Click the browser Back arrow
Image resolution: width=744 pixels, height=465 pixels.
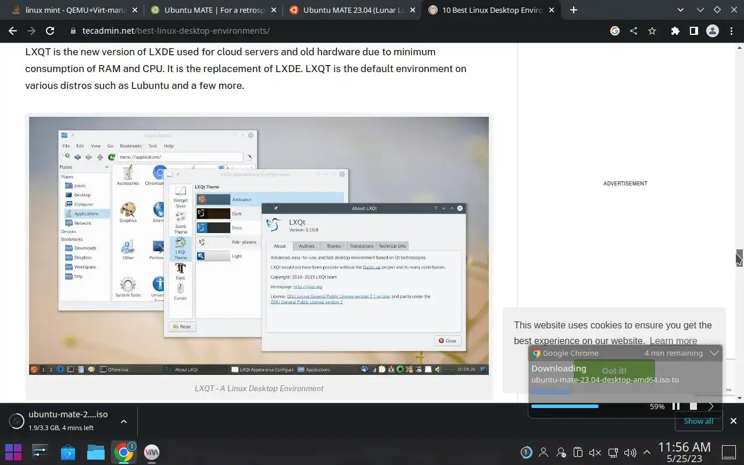(x=13, y=31)
